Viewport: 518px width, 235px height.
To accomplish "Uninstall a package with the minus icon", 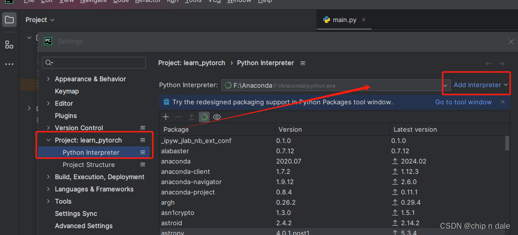I will click(178, 117).
